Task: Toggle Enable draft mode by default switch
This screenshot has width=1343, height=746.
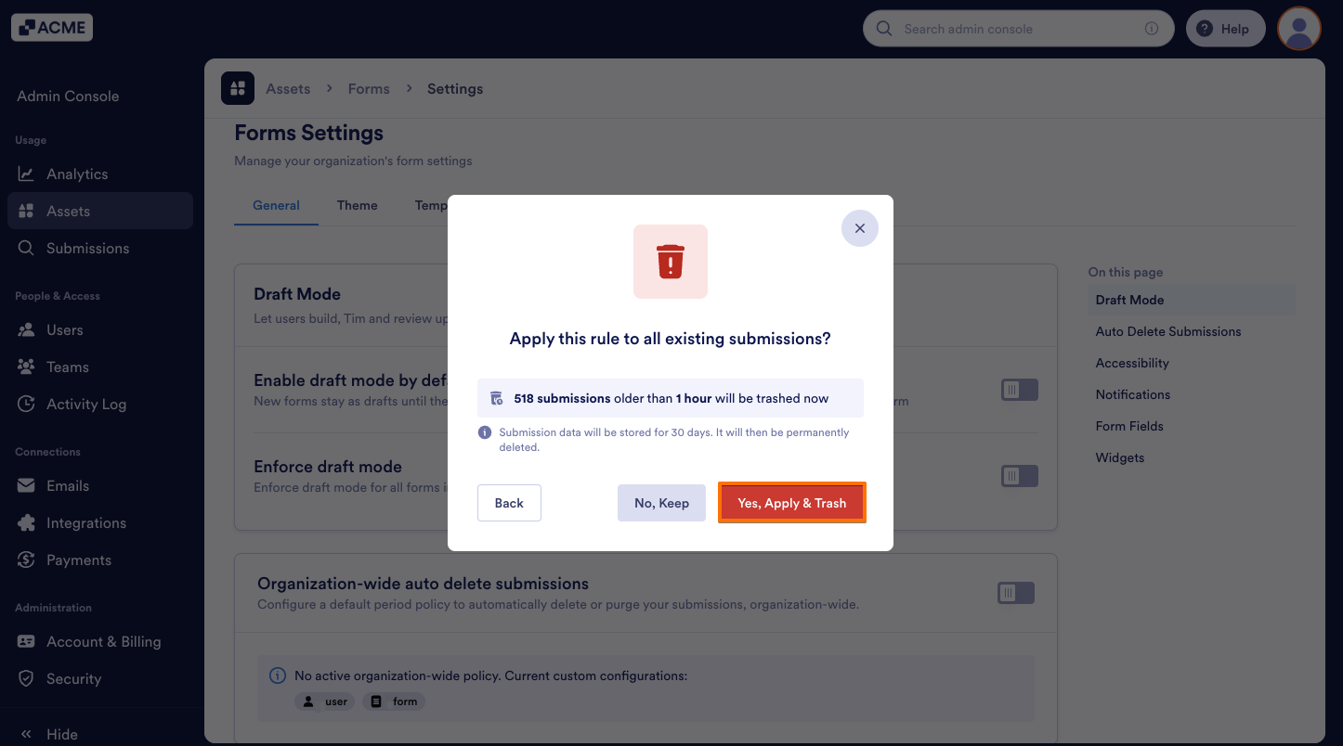Action: coord(1019,390)
